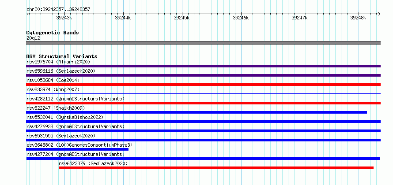393x185 pixels.
Task: Open variant nsv1058684 (Coe2014) label
Action: (53, 80)
